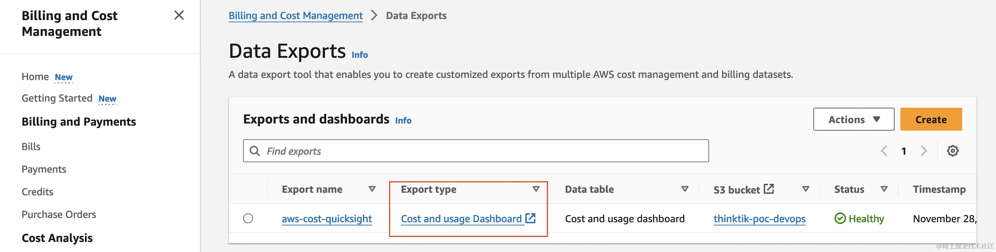The height and width of the screenshot is (252, 996).
Task: Open Credits in sidebar
Action: tap(37, 192)
